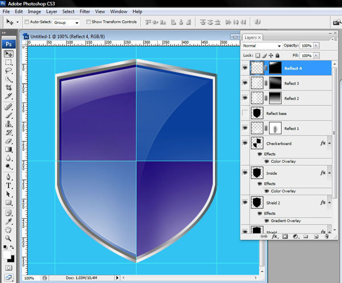The height and width of the screenshot is (283, 342).
Task: Select the Horizontal Type tool
Action: click(9, 186)
